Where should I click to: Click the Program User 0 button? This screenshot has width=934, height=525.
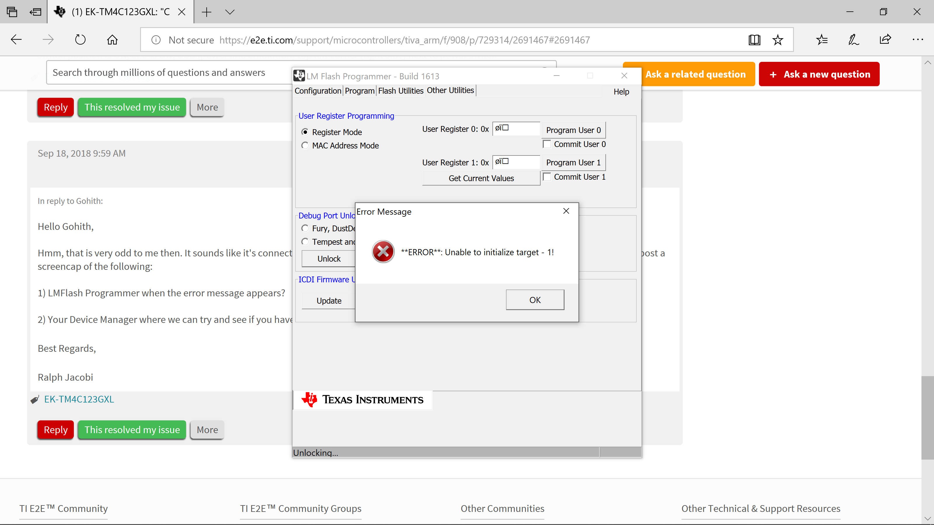pos(573,130)
